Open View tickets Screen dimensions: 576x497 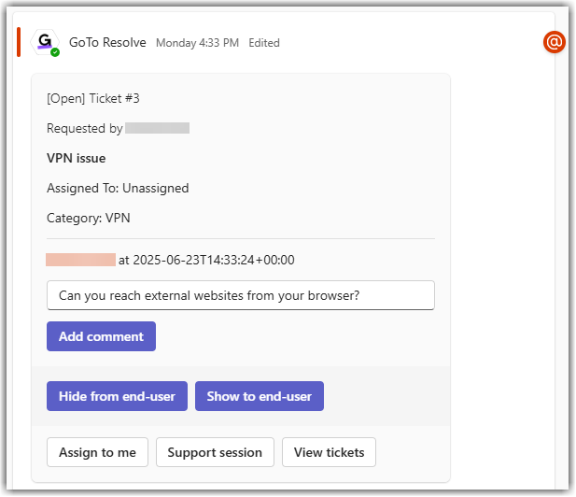tap(329, 452)
